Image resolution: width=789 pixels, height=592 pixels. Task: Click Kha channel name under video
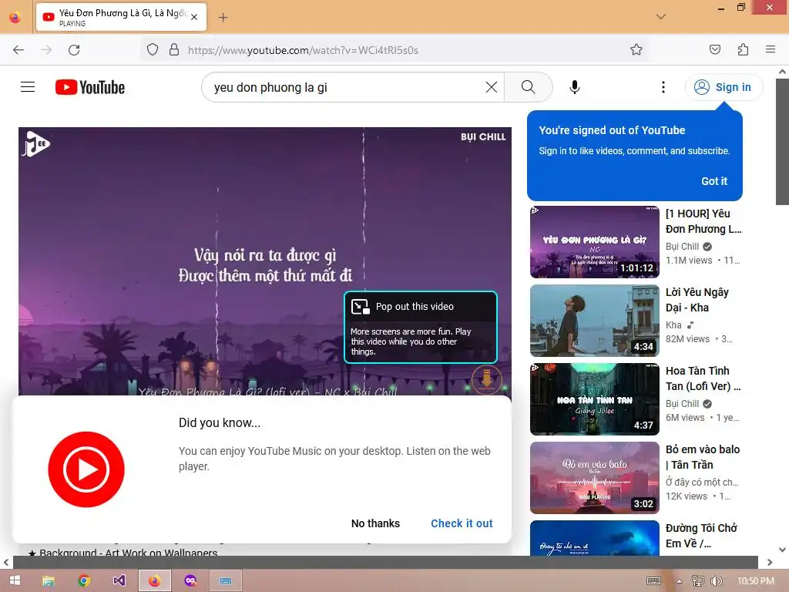click(x=673, y=325)
